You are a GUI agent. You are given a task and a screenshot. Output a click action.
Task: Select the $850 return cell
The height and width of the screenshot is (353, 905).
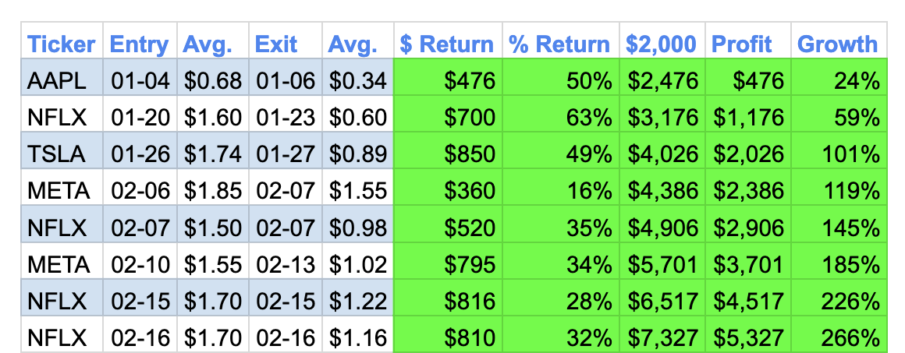[x=470, y=154]
